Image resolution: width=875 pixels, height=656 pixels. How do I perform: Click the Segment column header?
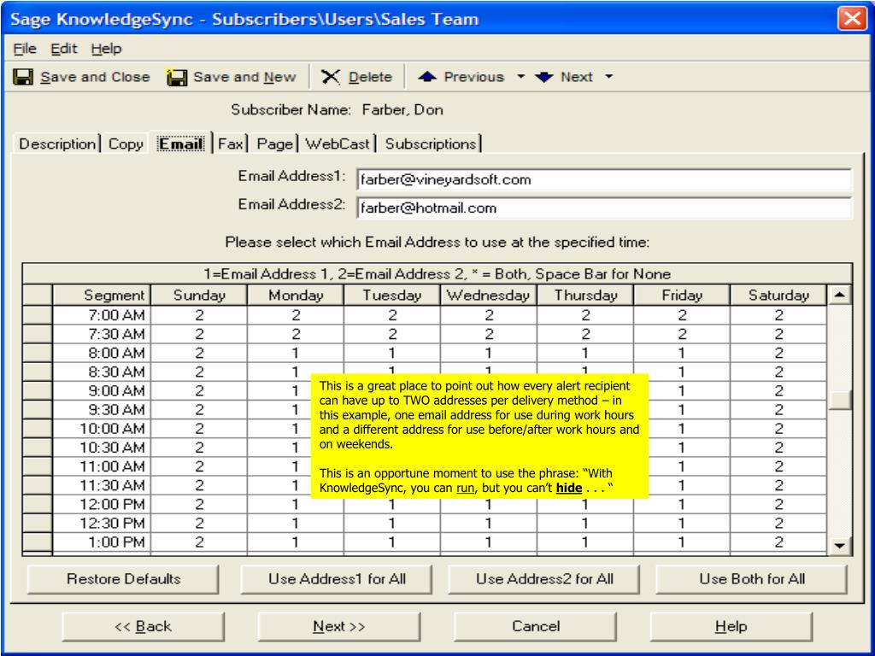(x=102, y=295)
